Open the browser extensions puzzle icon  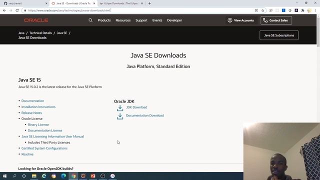point(303,10)
